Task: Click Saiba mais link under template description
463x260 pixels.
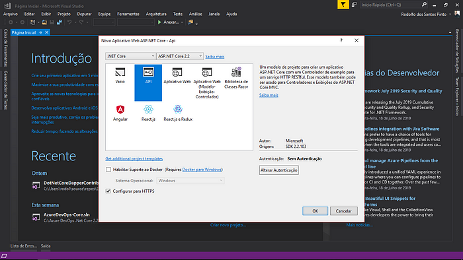Action: 269,95
